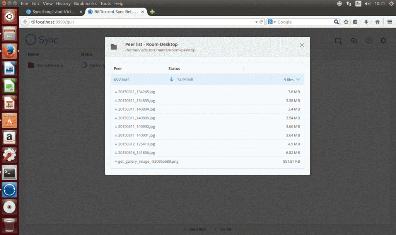The width and height of the screenshot is (396, 235).
Task: Switch to the Syncthing browser tab
Action: click(52, 12)
